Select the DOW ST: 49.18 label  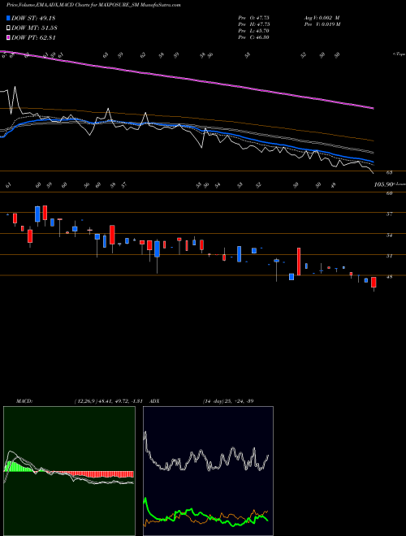[x=33, y=18]
